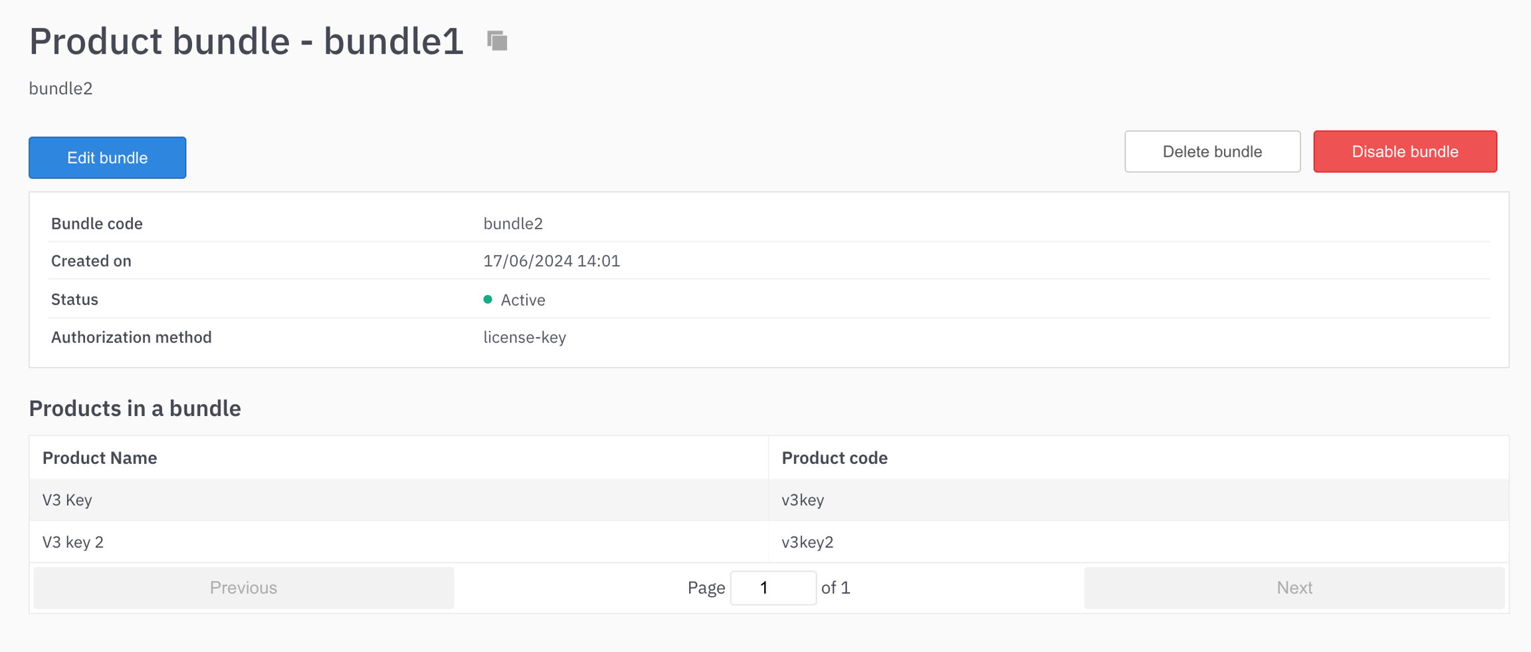Click the Products in a bundle heading

(x=135, y=408)
